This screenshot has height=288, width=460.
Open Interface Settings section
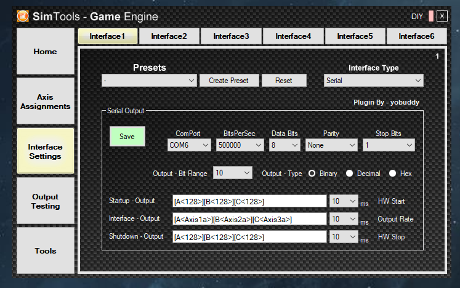click(x=46, y=151)
